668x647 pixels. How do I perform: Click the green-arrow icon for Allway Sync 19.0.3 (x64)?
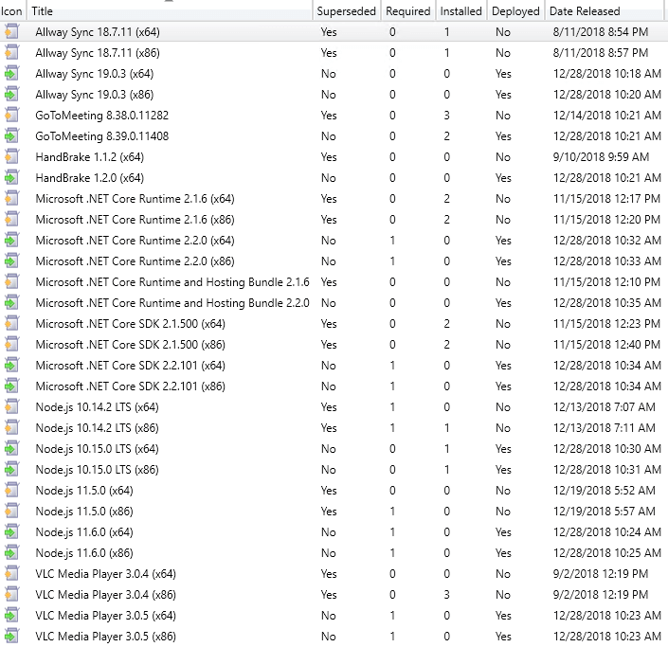12,74
